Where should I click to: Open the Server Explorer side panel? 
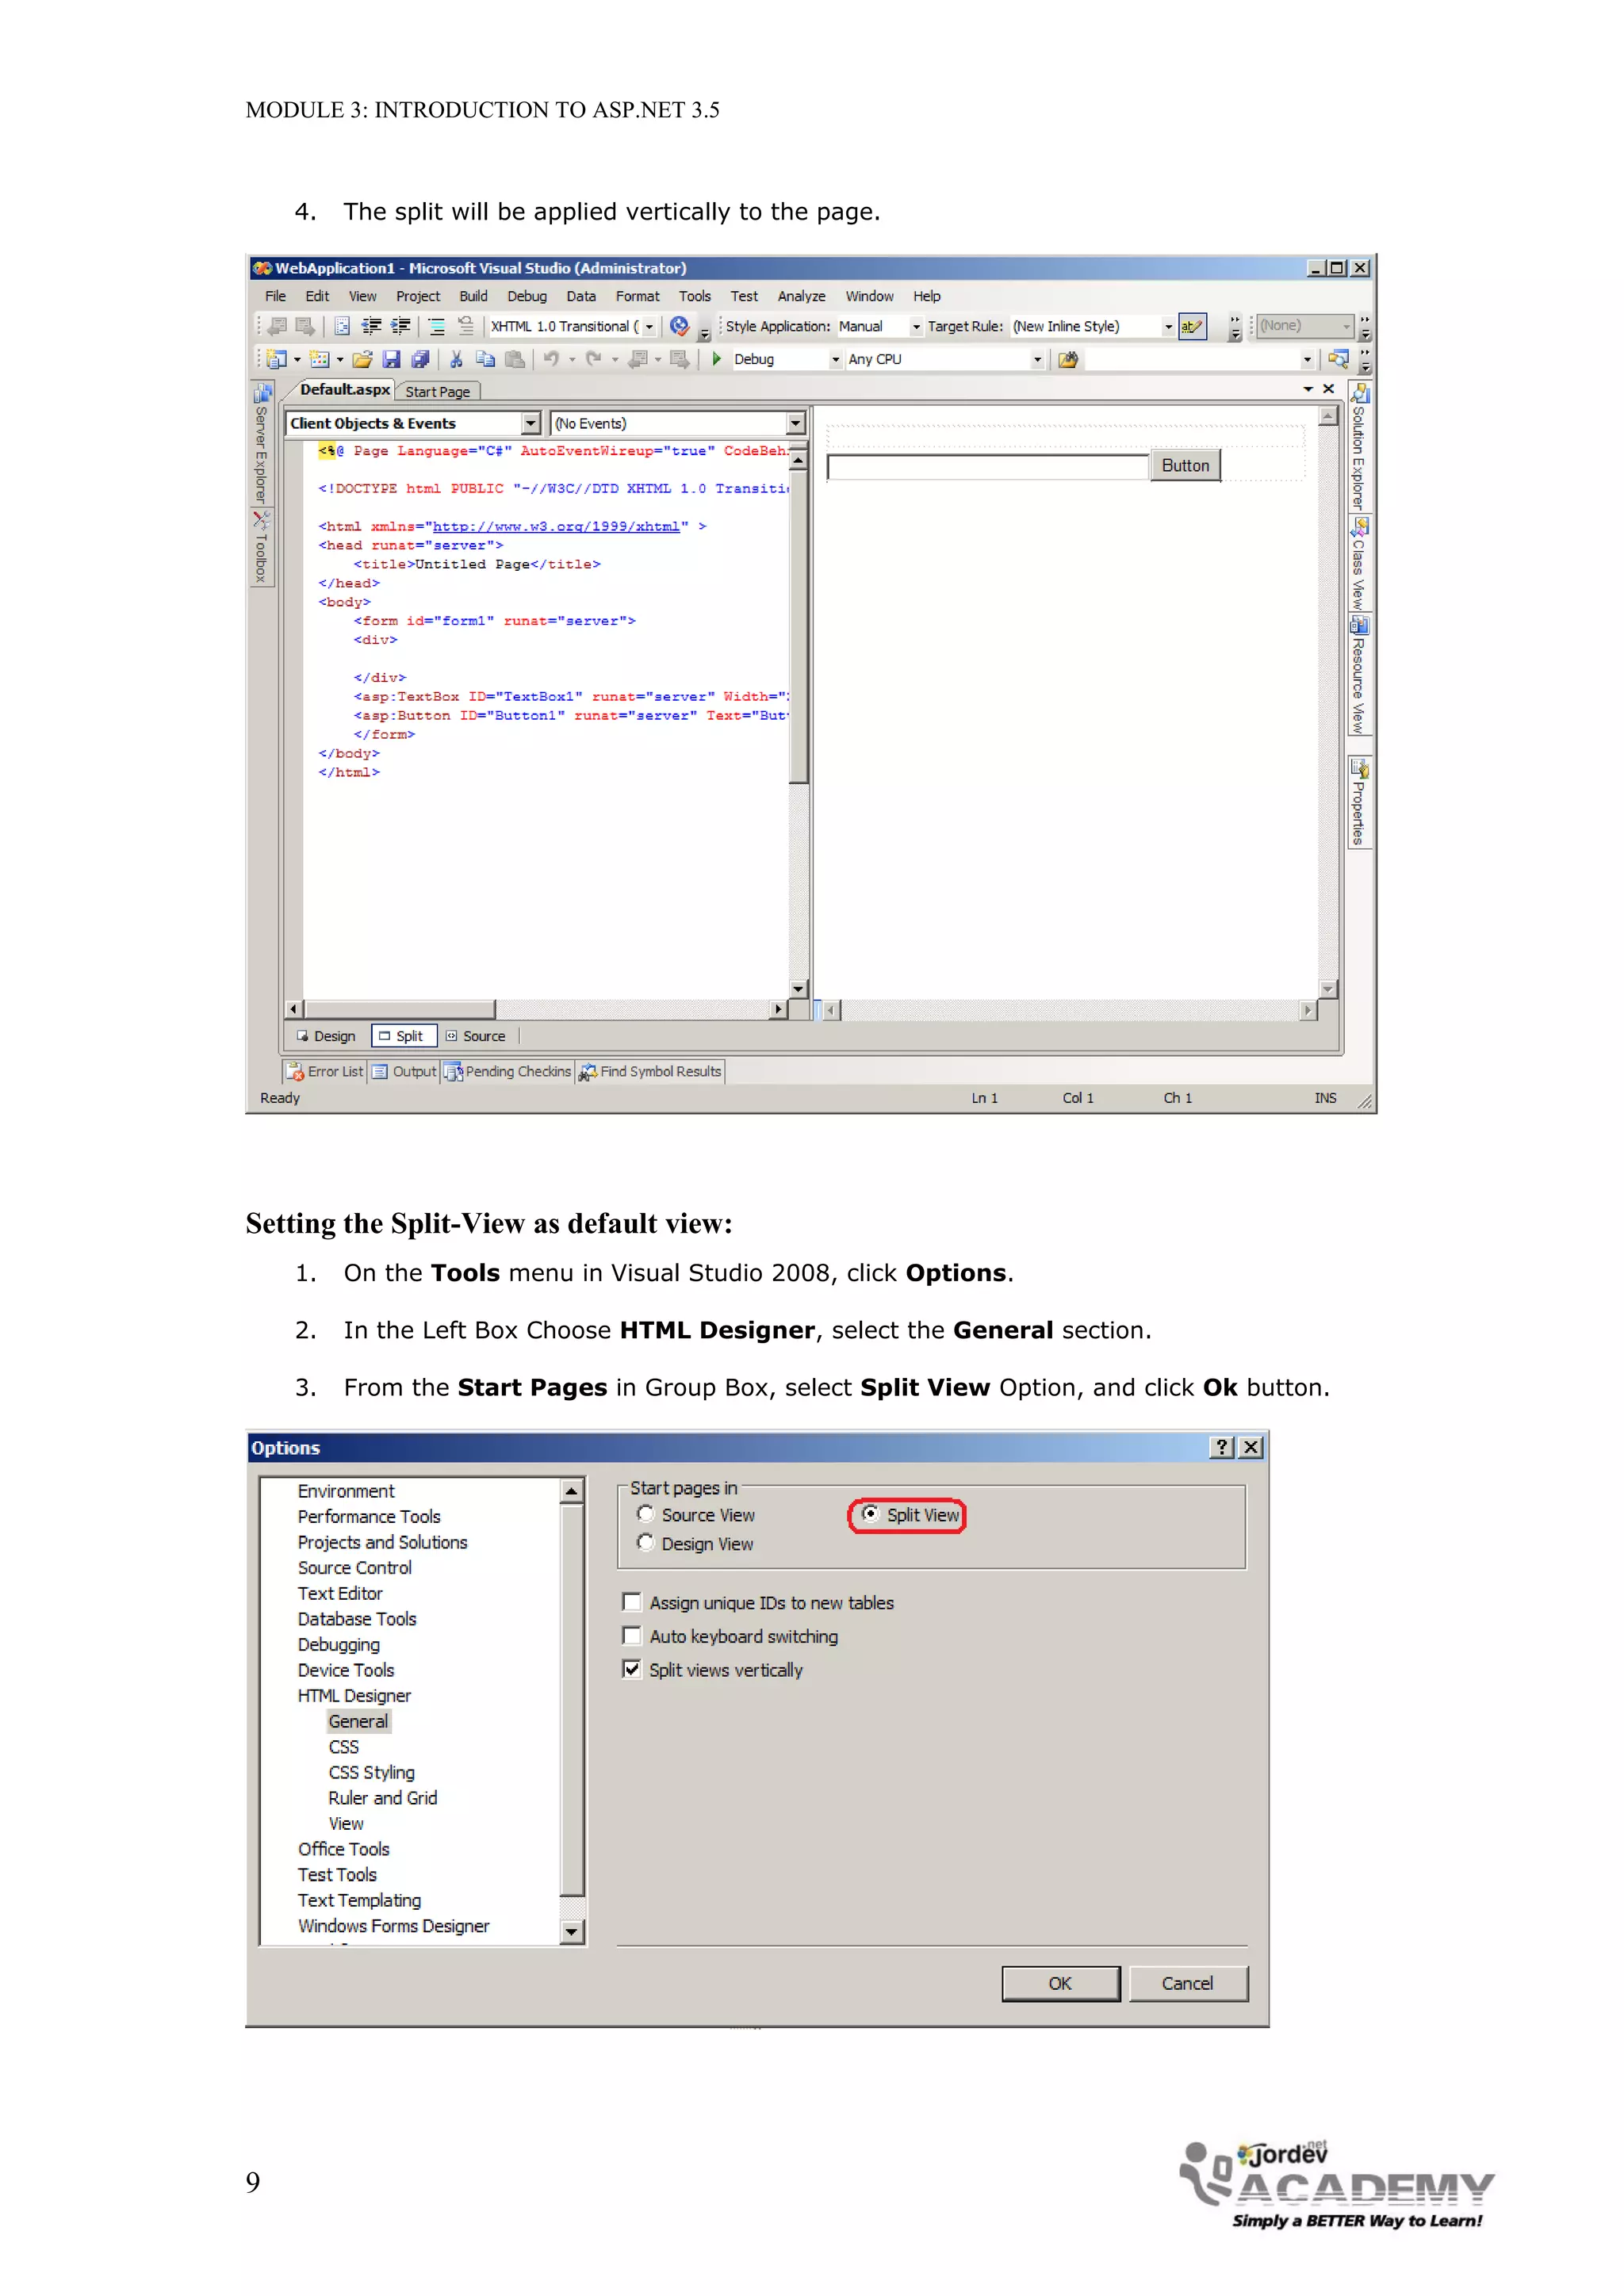point(261,444)
